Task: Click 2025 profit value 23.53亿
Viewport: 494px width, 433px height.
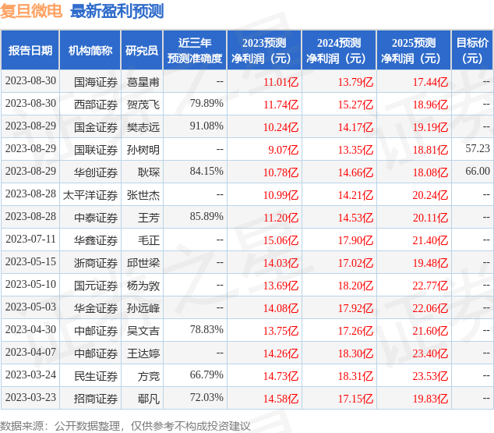Action: pyautogui.click(x=430, y=376)
